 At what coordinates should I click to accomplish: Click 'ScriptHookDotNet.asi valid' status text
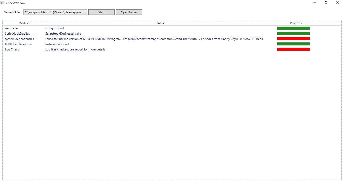63,34
